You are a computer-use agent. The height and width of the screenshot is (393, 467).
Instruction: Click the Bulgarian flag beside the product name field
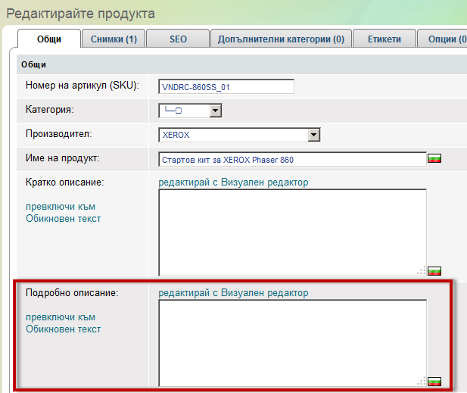click(x=434, y=159)
